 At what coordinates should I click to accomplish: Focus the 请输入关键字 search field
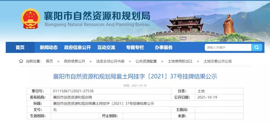pyautogui.click(x=228, y=47)
